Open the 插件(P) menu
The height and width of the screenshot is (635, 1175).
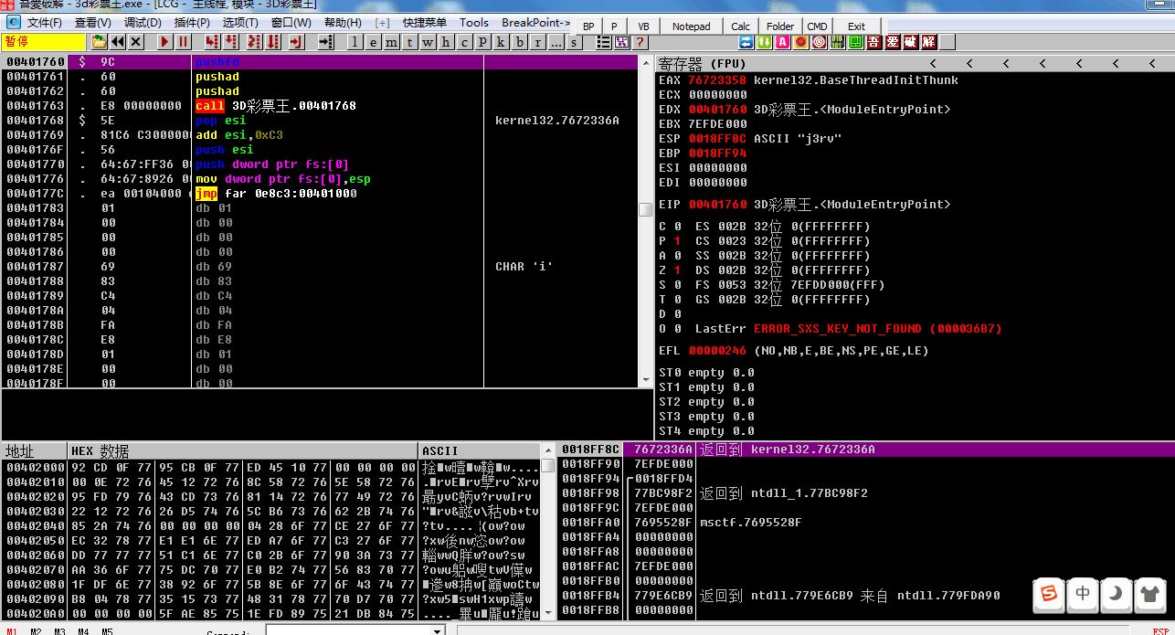(192, 23)
